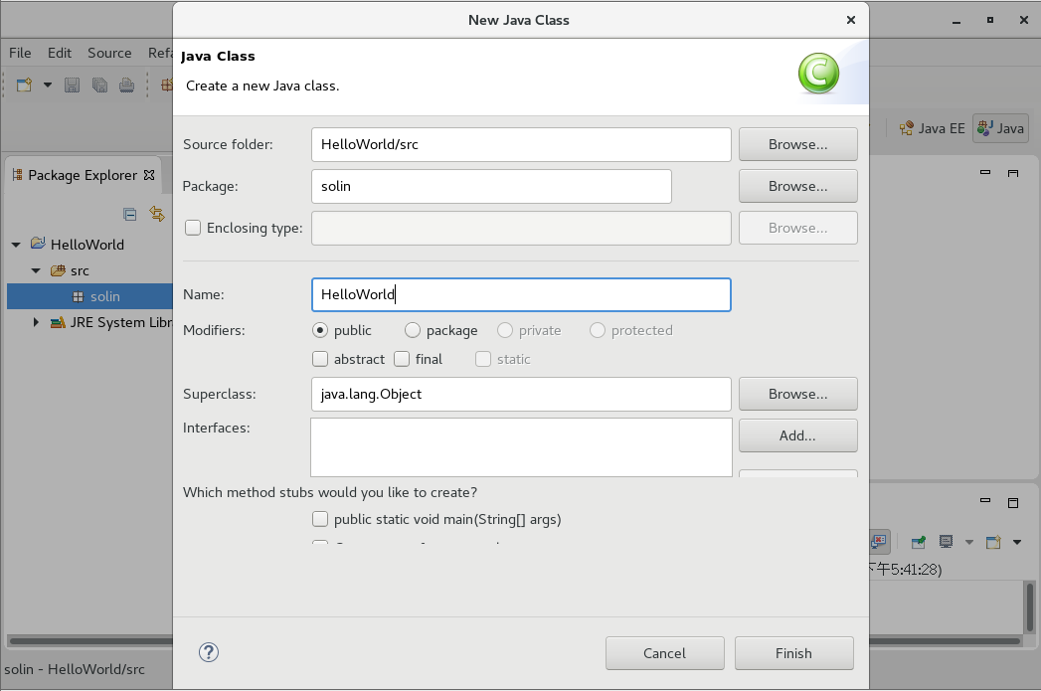1041x691 pixels.
Task: Enable the Enclosing type checkbox
Action: pyautogui.click(x=193, y=228)
